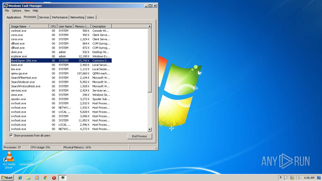
Task: Click the process list scroll down arrow
Action: 149,129
